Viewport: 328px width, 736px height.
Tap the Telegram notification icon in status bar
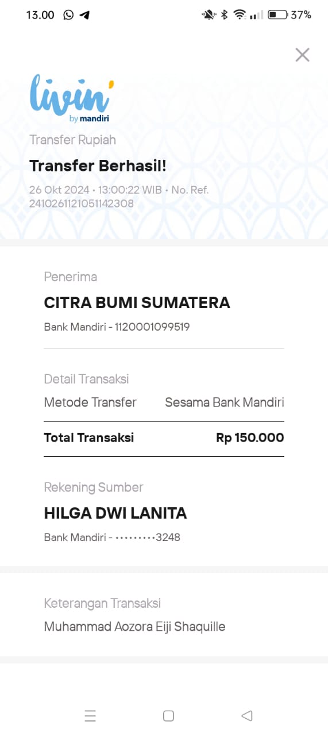point(85,15)
